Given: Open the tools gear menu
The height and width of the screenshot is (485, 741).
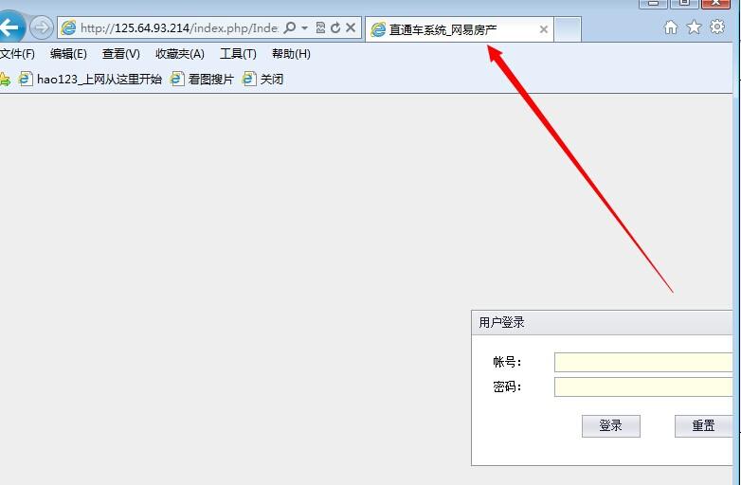Looking at the screenshot, I should [717, 27].
